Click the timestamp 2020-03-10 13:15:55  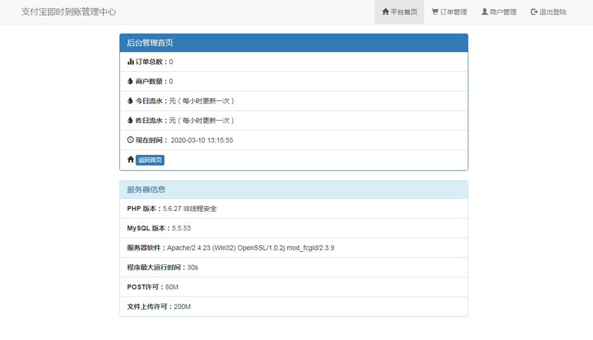pyautogui.click(x=202, y=140)
